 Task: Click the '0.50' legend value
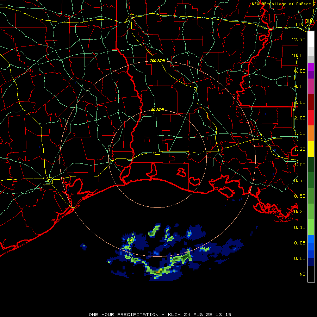tap(300, 196)
